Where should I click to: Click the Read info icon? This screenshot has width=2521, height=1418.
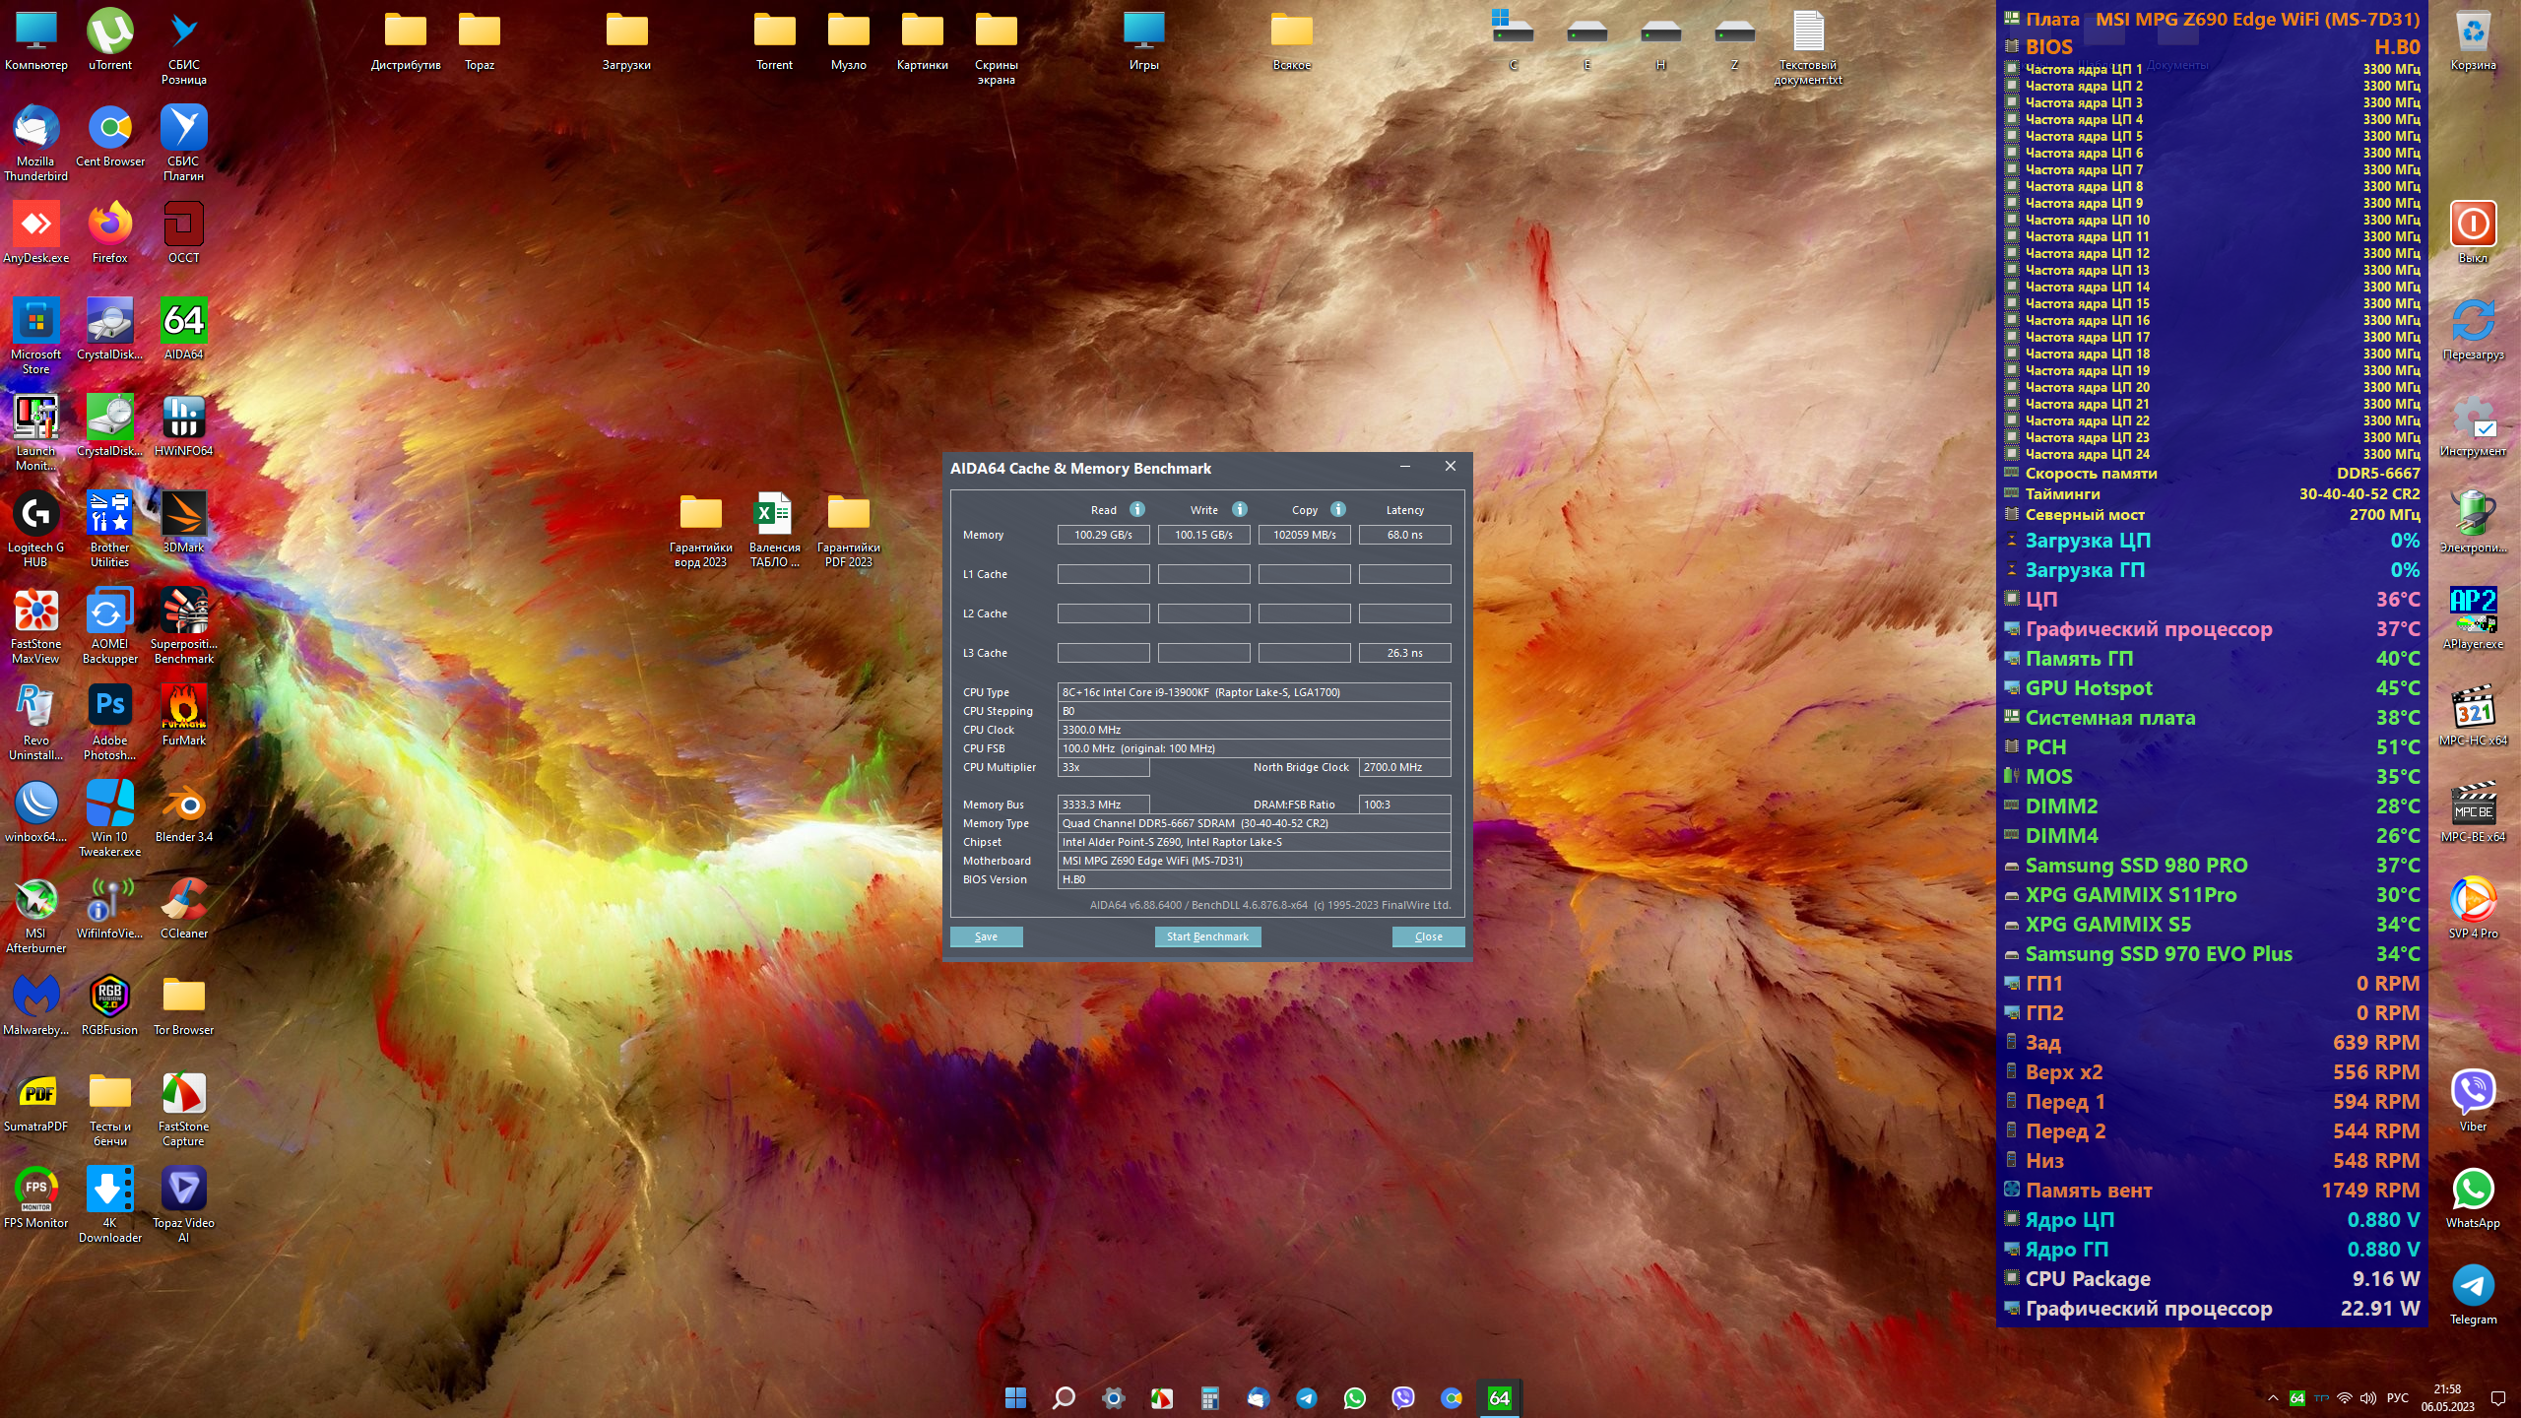pyautogui.click(x=1137, y=509)
